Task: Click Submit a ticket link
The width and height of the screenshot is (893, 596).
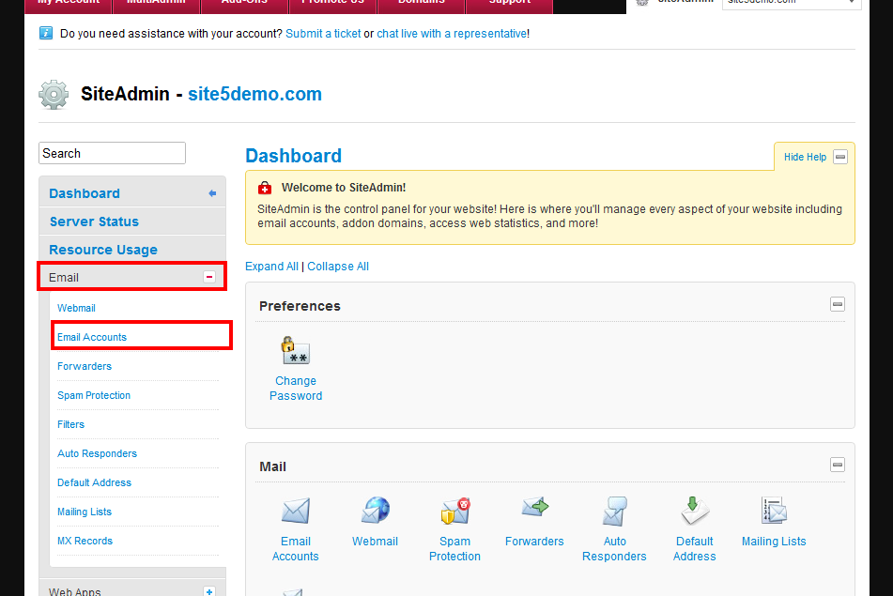Action: coord(323,34)
